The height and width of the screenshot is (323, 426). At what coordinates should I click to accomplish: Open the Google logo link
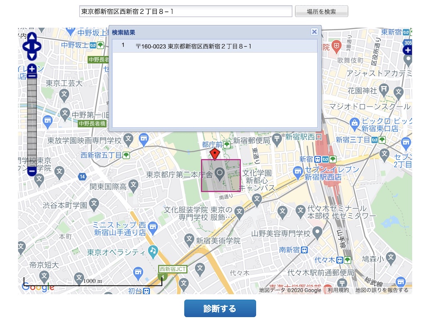point(38,287)
